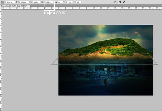Click the reference point location icon
The height and width of the screenshot is (111, 162).
(x=2, y=2)
